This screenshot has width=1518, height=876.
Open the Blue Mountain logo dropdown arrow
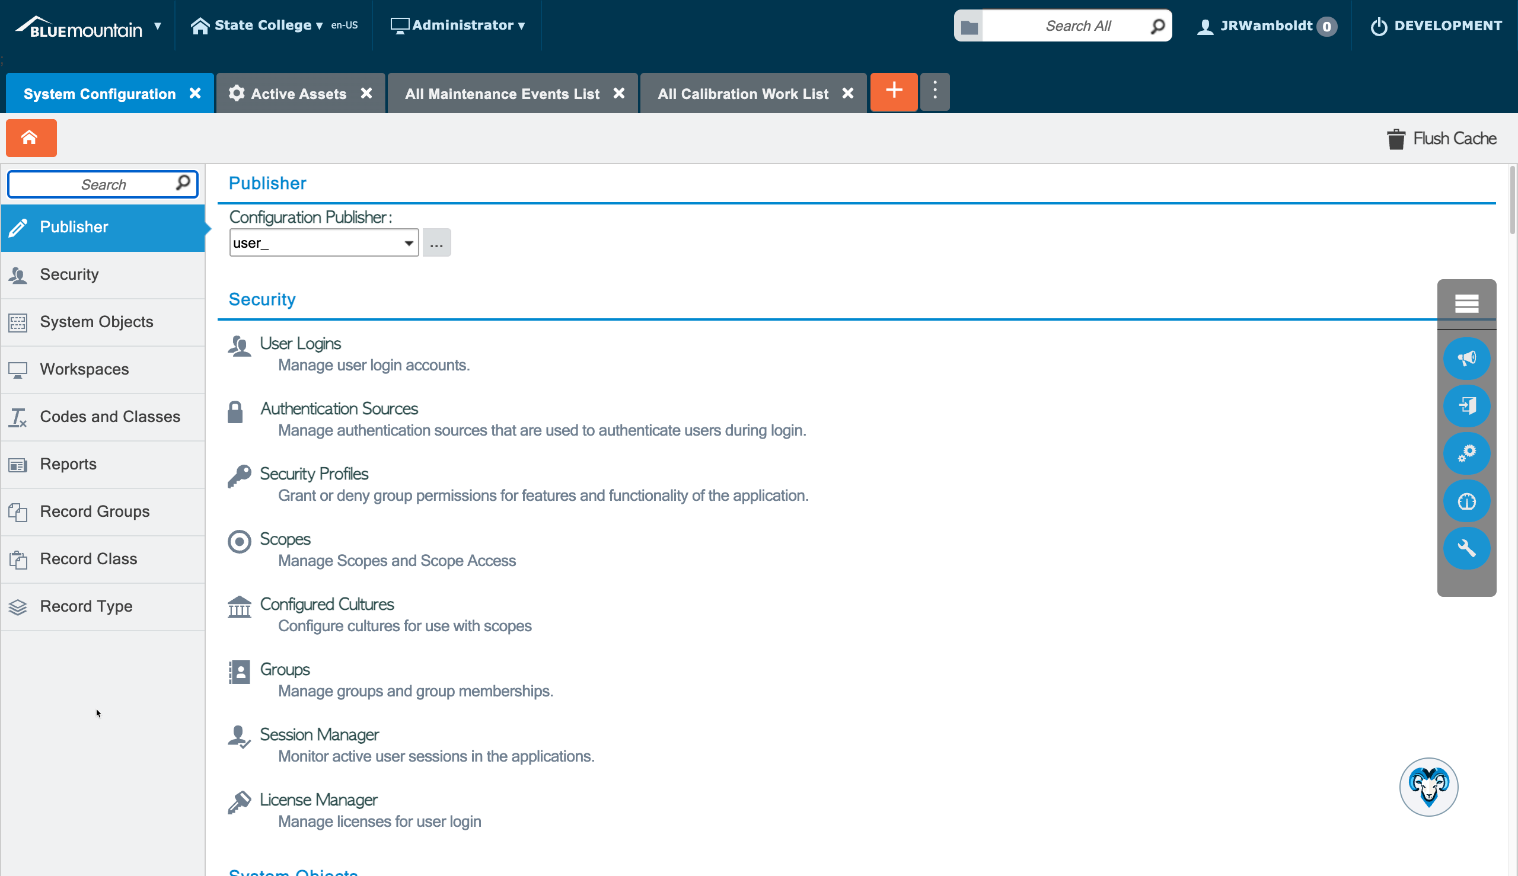coord(158,27)
